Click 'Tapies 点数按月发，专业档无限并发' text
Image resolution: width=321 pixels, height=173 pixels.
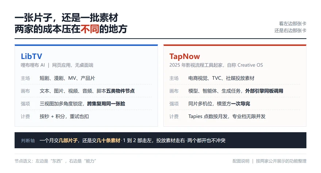(x=227, y=117)
